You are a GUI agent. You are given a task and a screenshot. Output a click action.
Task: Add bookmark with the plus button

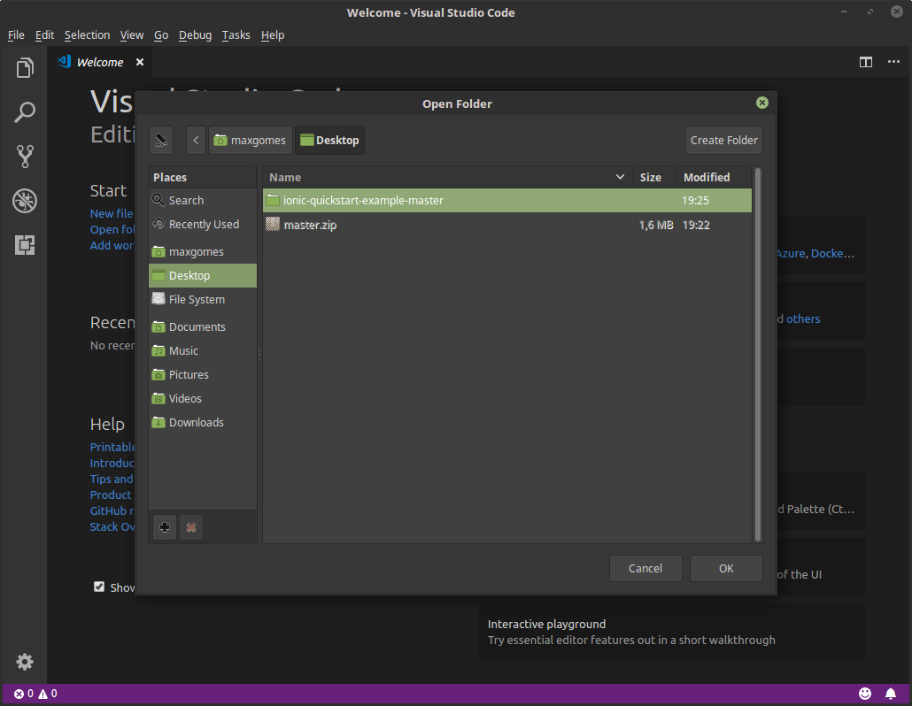[x=165, y=527]
